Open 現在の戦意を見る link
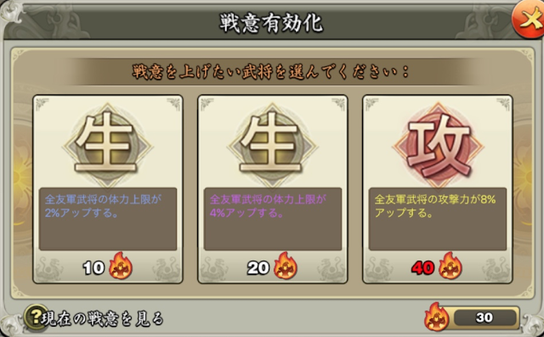This screenshot has height=337, width=544. pos(102,318)
